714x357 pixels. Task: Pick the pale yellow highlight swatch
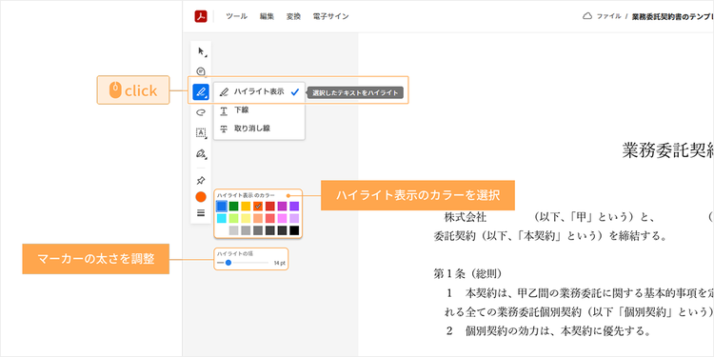246,219
